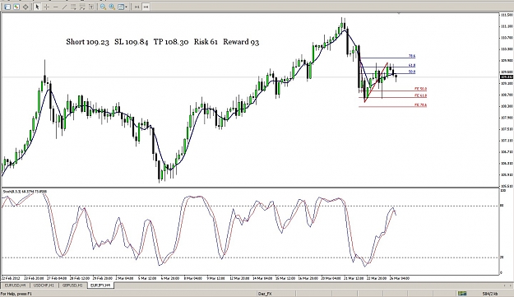Click the four-arrow diamond toolbar icon
514x297 pixels.
tap(25, 7)
